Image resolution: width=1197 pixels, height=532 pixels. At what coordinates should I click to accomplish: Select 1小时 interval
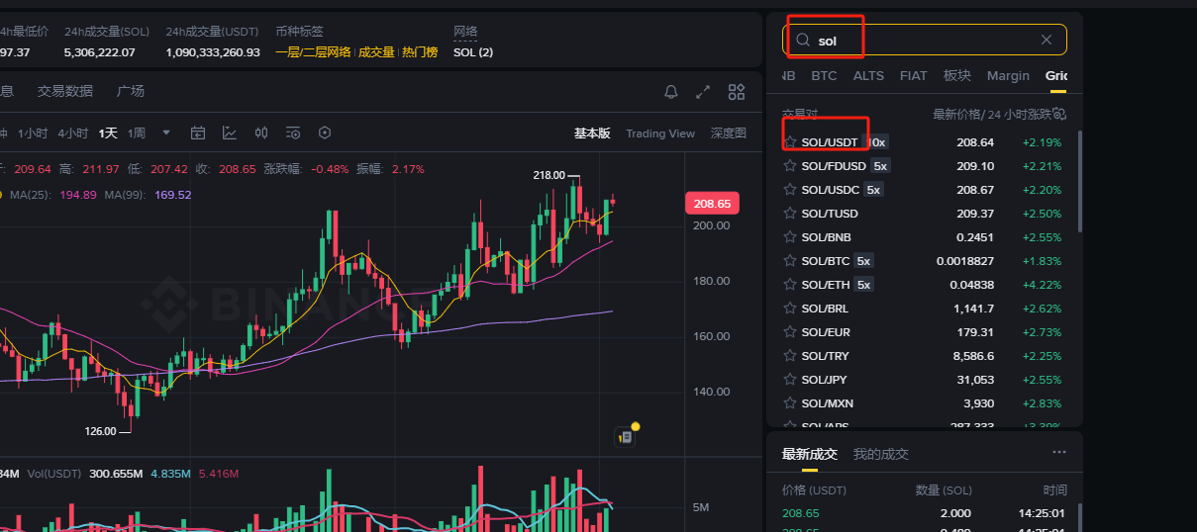click(x=33, y=133)
